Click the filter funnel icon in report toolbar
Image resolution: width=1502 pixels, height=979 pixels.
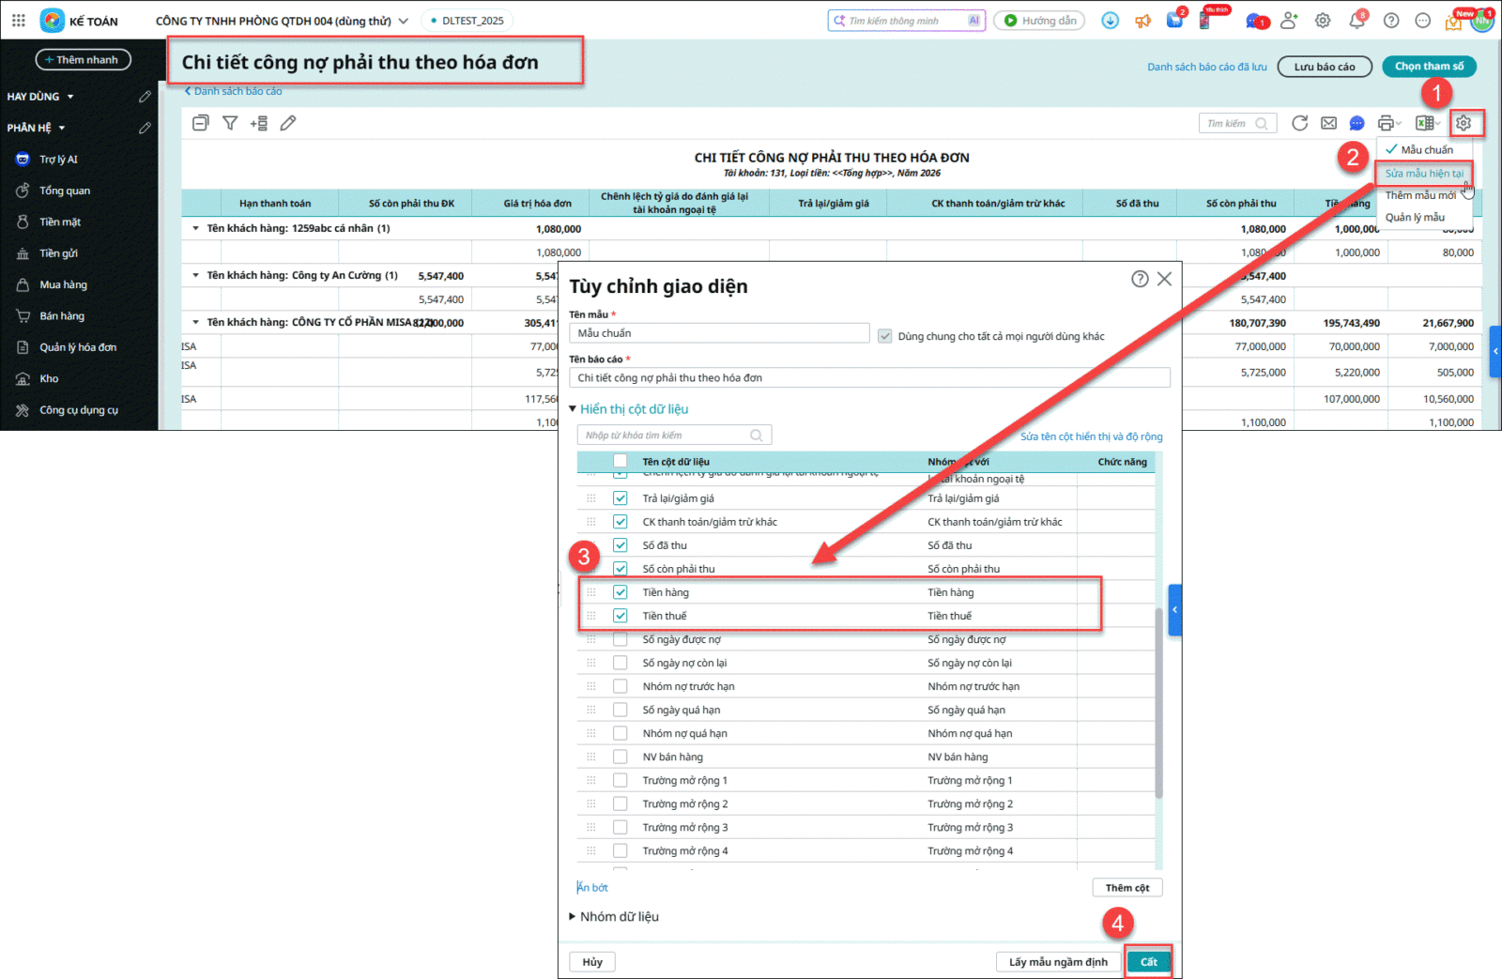click(230, 123)
